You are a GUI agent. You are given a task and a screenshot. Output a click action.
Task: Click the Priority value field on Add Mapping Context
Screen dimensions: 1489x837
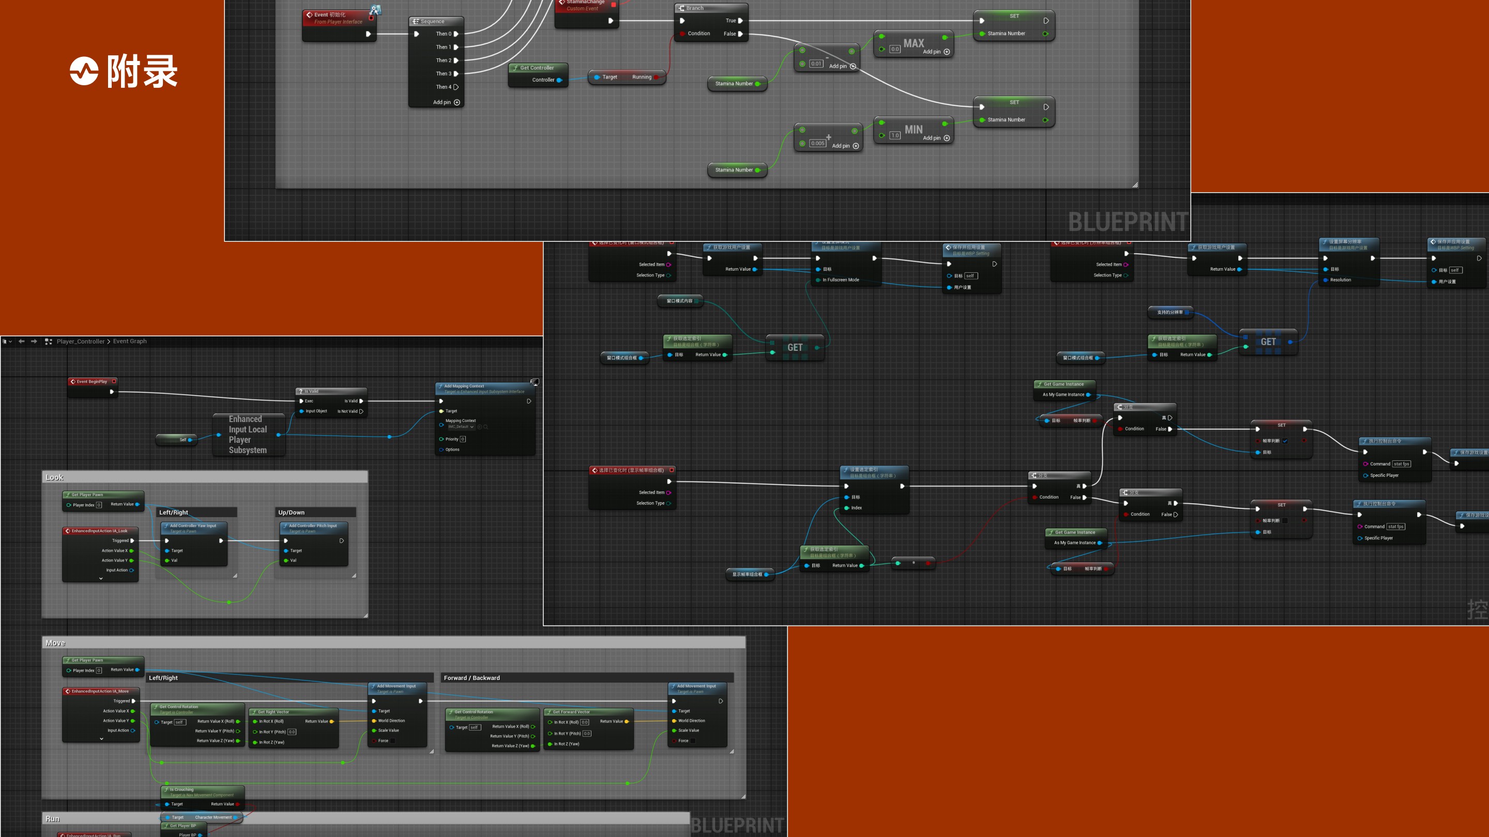tap(462, 439)
